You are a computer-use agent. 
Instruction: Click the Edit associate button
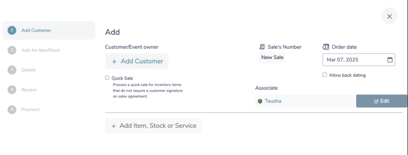coord(381,101)
